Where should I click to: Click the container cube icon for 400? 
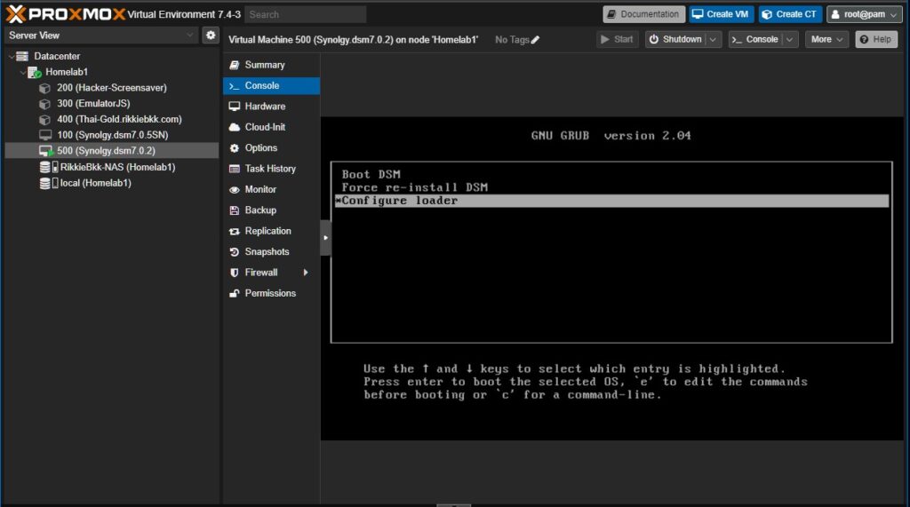44,120
